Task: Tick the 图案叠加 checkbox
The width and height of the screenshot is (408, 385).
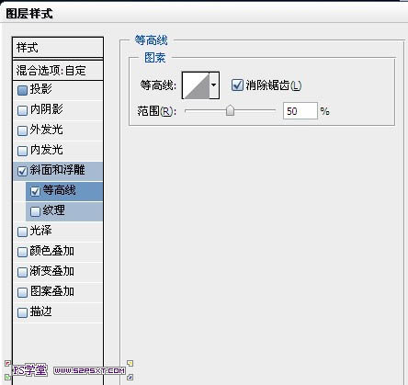Action: point(22,292)
